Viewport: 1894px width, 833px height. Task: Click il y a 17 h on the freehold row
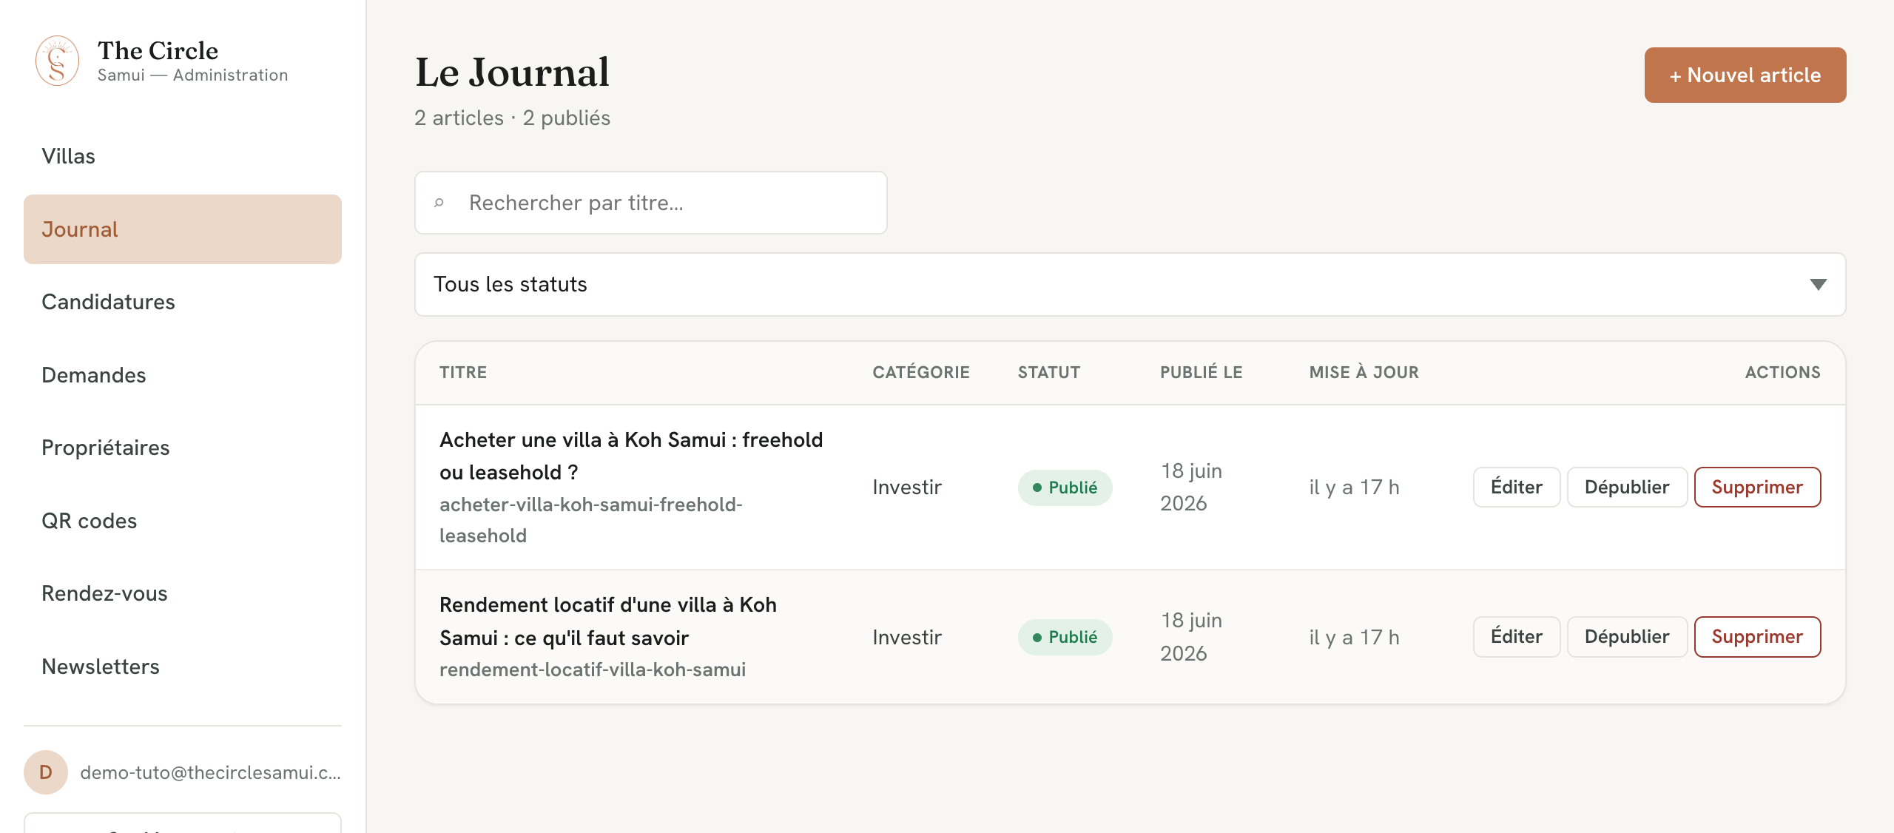coord(1354,488)
